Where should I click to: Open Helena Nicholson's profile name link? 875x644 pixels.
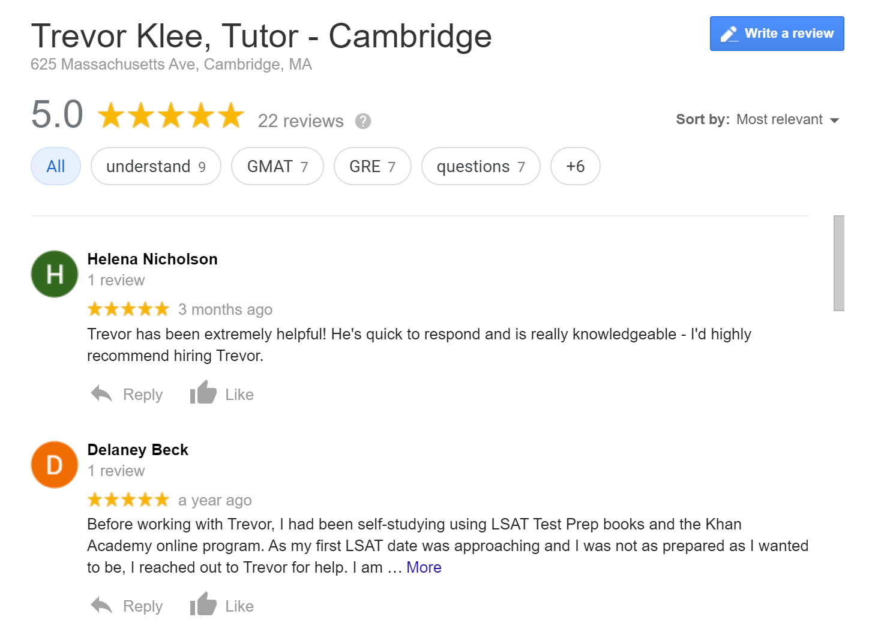152,259
